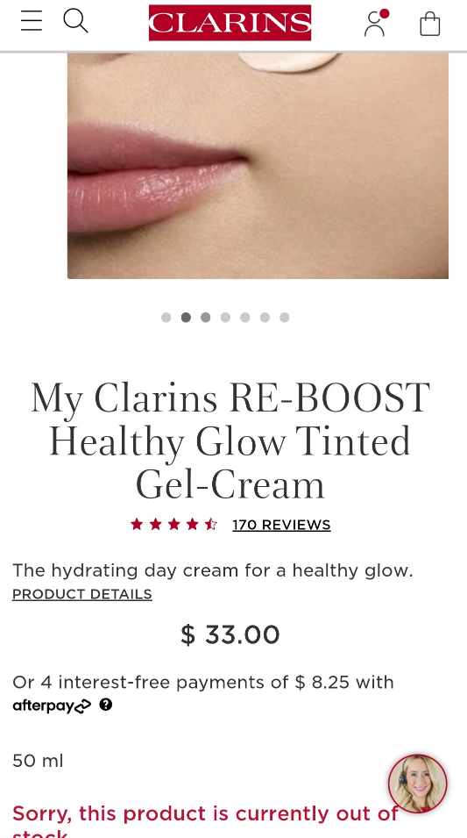
Task: Open the account profile icon
Action: pyautogui.click(x=376, y=23)
